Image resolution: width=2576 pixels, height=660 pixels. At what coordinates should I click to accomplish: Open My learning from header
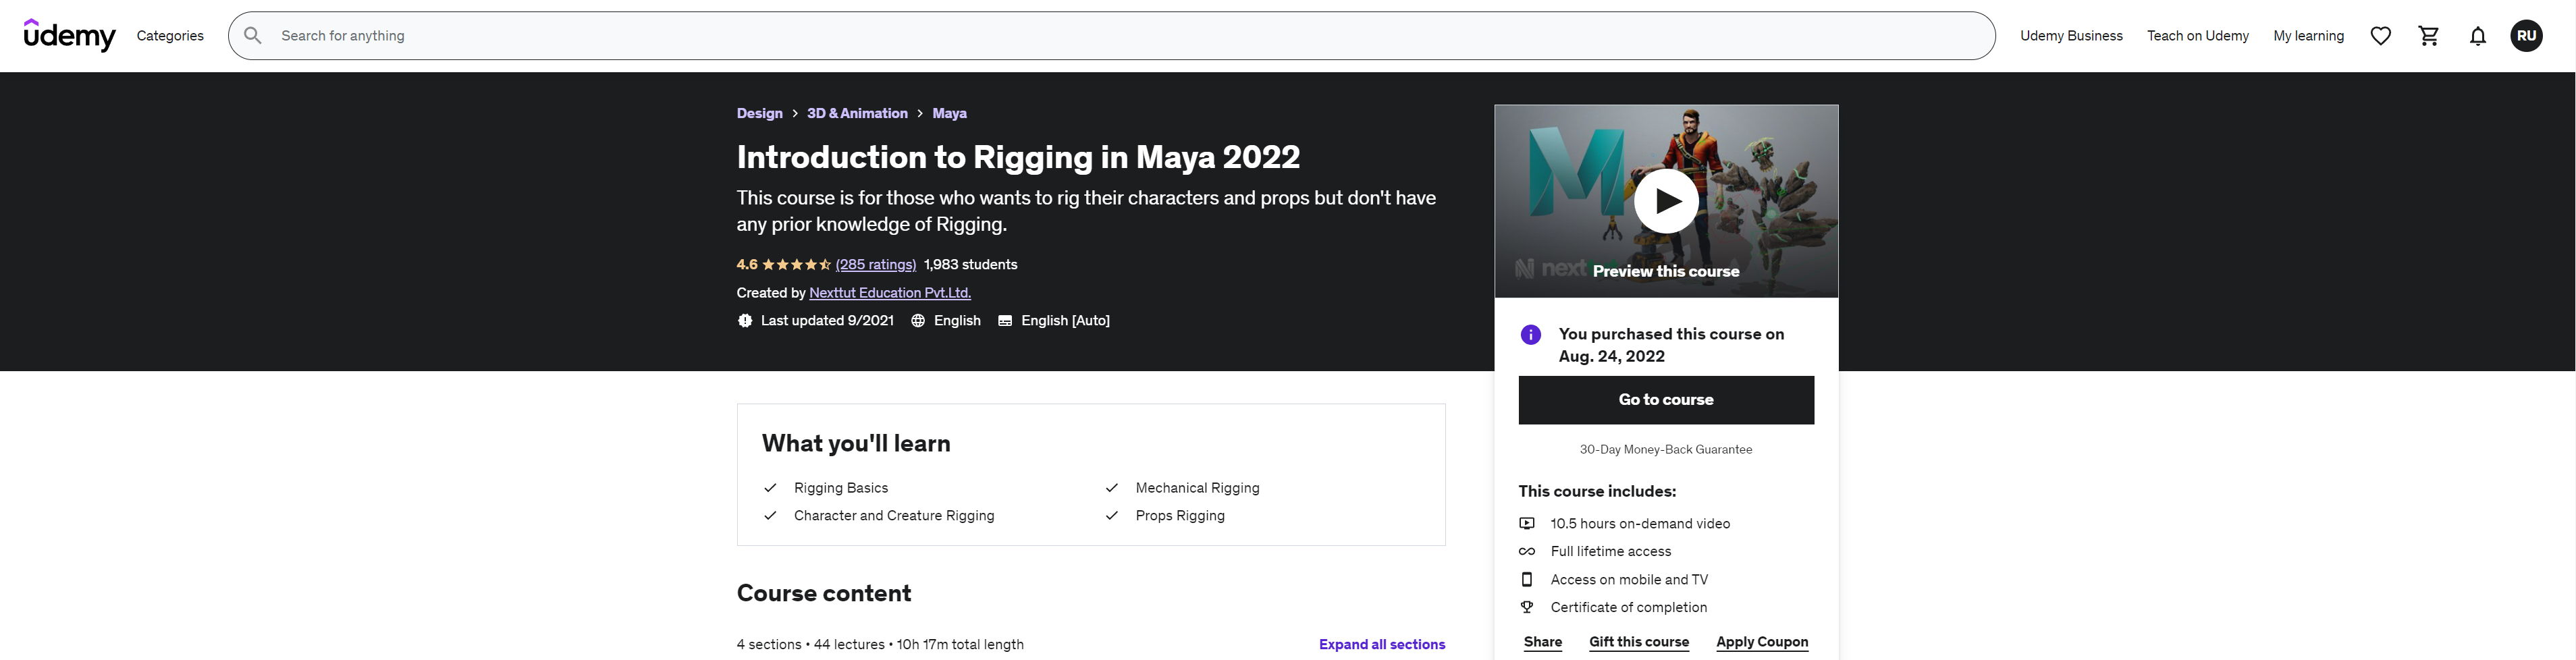click(x=2307, y=36)
